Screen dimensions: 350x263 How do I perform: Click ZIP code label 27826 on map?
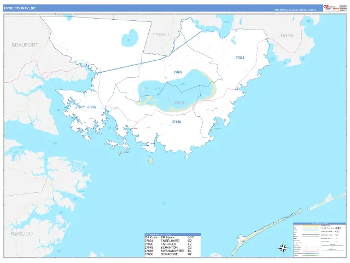tap(178, 72)
